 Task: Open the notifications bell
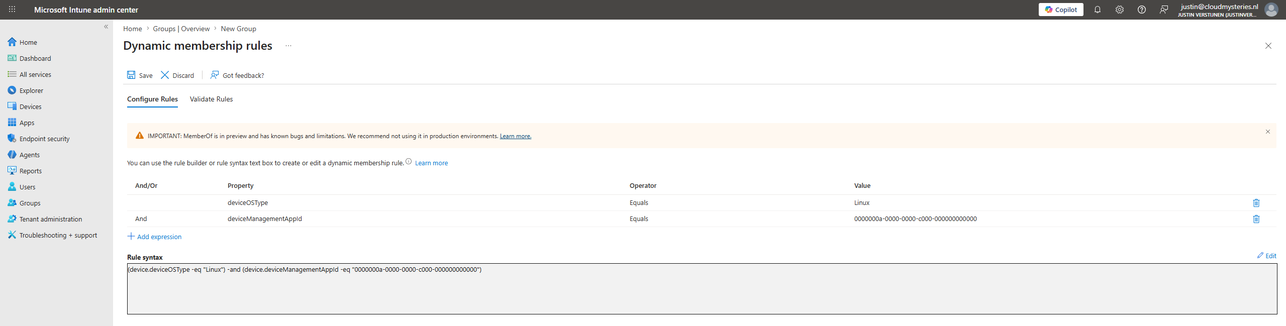point(1098,10)
